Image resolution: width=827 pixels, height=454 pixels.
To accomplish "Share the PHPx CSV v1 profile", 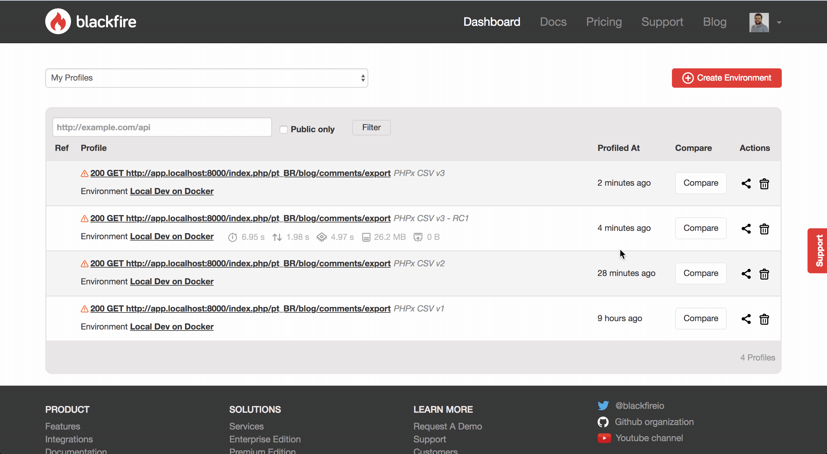I will 746,319.
